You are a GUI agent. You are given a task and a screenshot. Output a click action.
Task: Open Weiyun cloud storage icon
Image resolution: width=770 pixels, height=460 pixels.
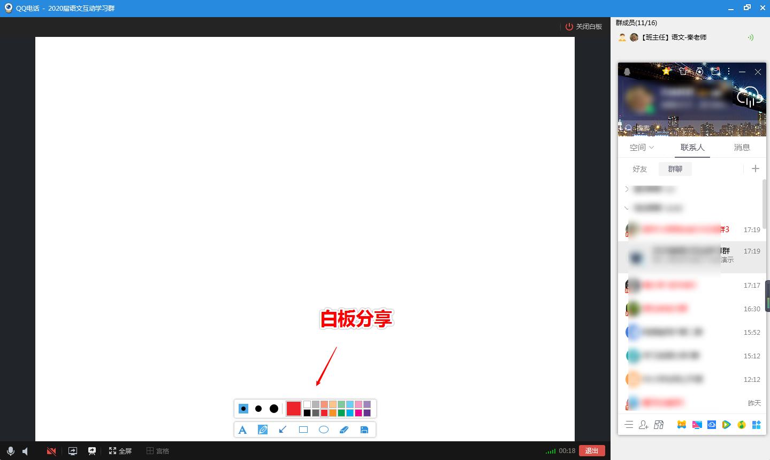pos(712,425)
